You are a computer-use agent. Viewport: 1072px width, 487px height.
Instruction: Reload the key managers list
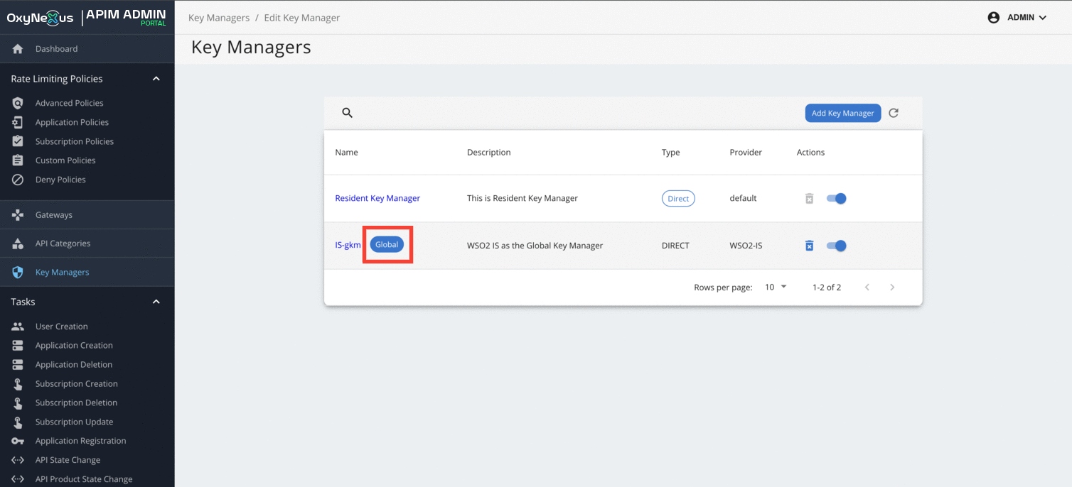894,113
